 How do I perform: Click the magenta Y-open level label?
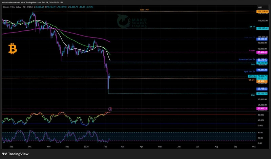(252, 51)
